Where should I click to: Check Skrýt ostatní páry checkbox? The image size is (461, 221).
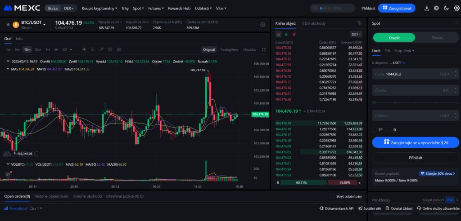point(333,196)
